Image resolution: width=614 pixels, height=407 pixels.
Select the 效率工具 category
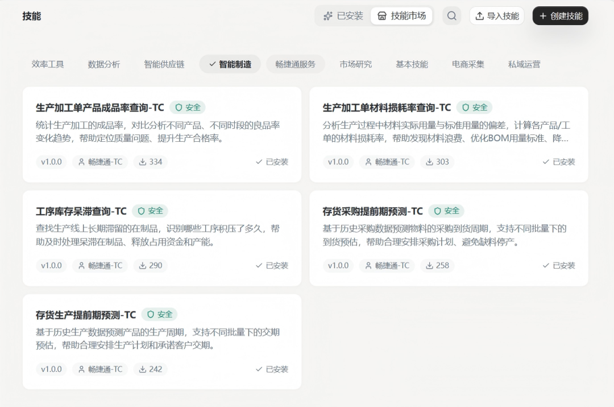(48, 64)
